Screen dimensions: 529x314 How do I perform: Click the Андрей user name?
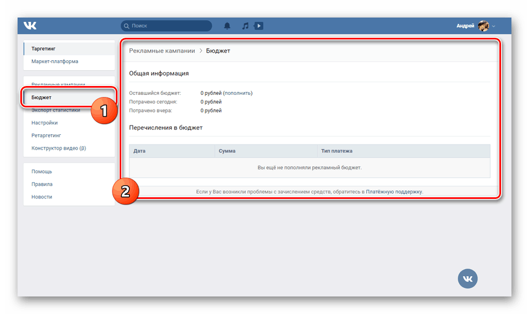(x=465, y=26)
